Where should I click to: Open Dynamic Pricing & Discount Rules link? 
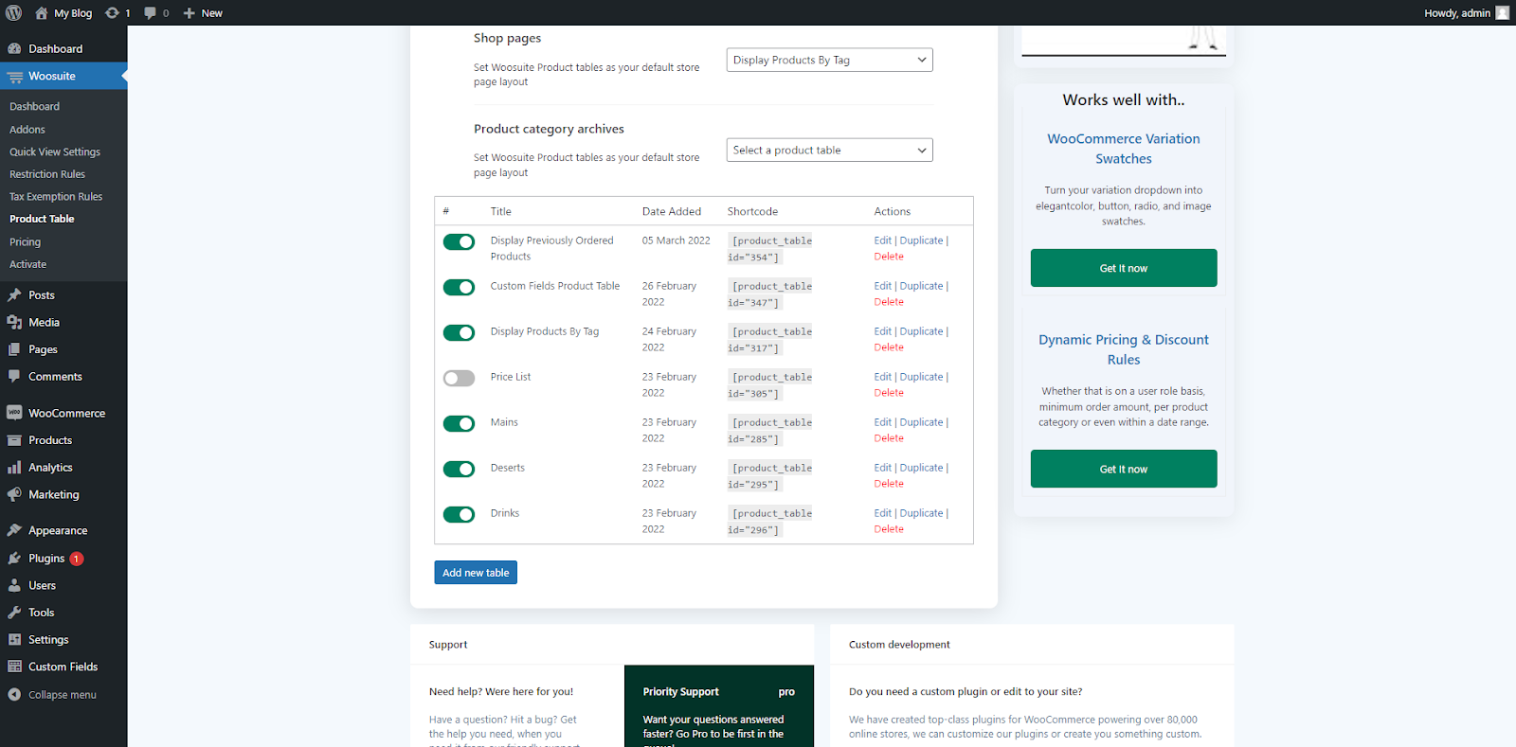point(1124,349)
